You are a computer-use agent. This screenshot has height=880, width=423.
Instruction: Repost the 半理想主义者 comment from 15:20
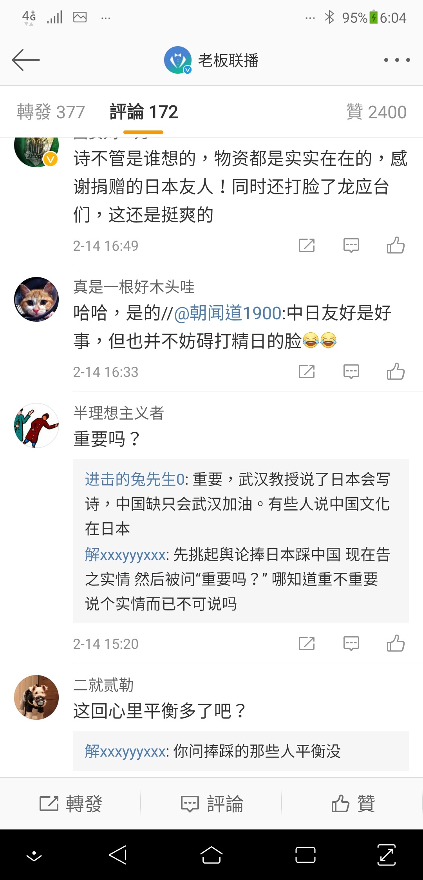pyautogui.click(x=307, y=643)
